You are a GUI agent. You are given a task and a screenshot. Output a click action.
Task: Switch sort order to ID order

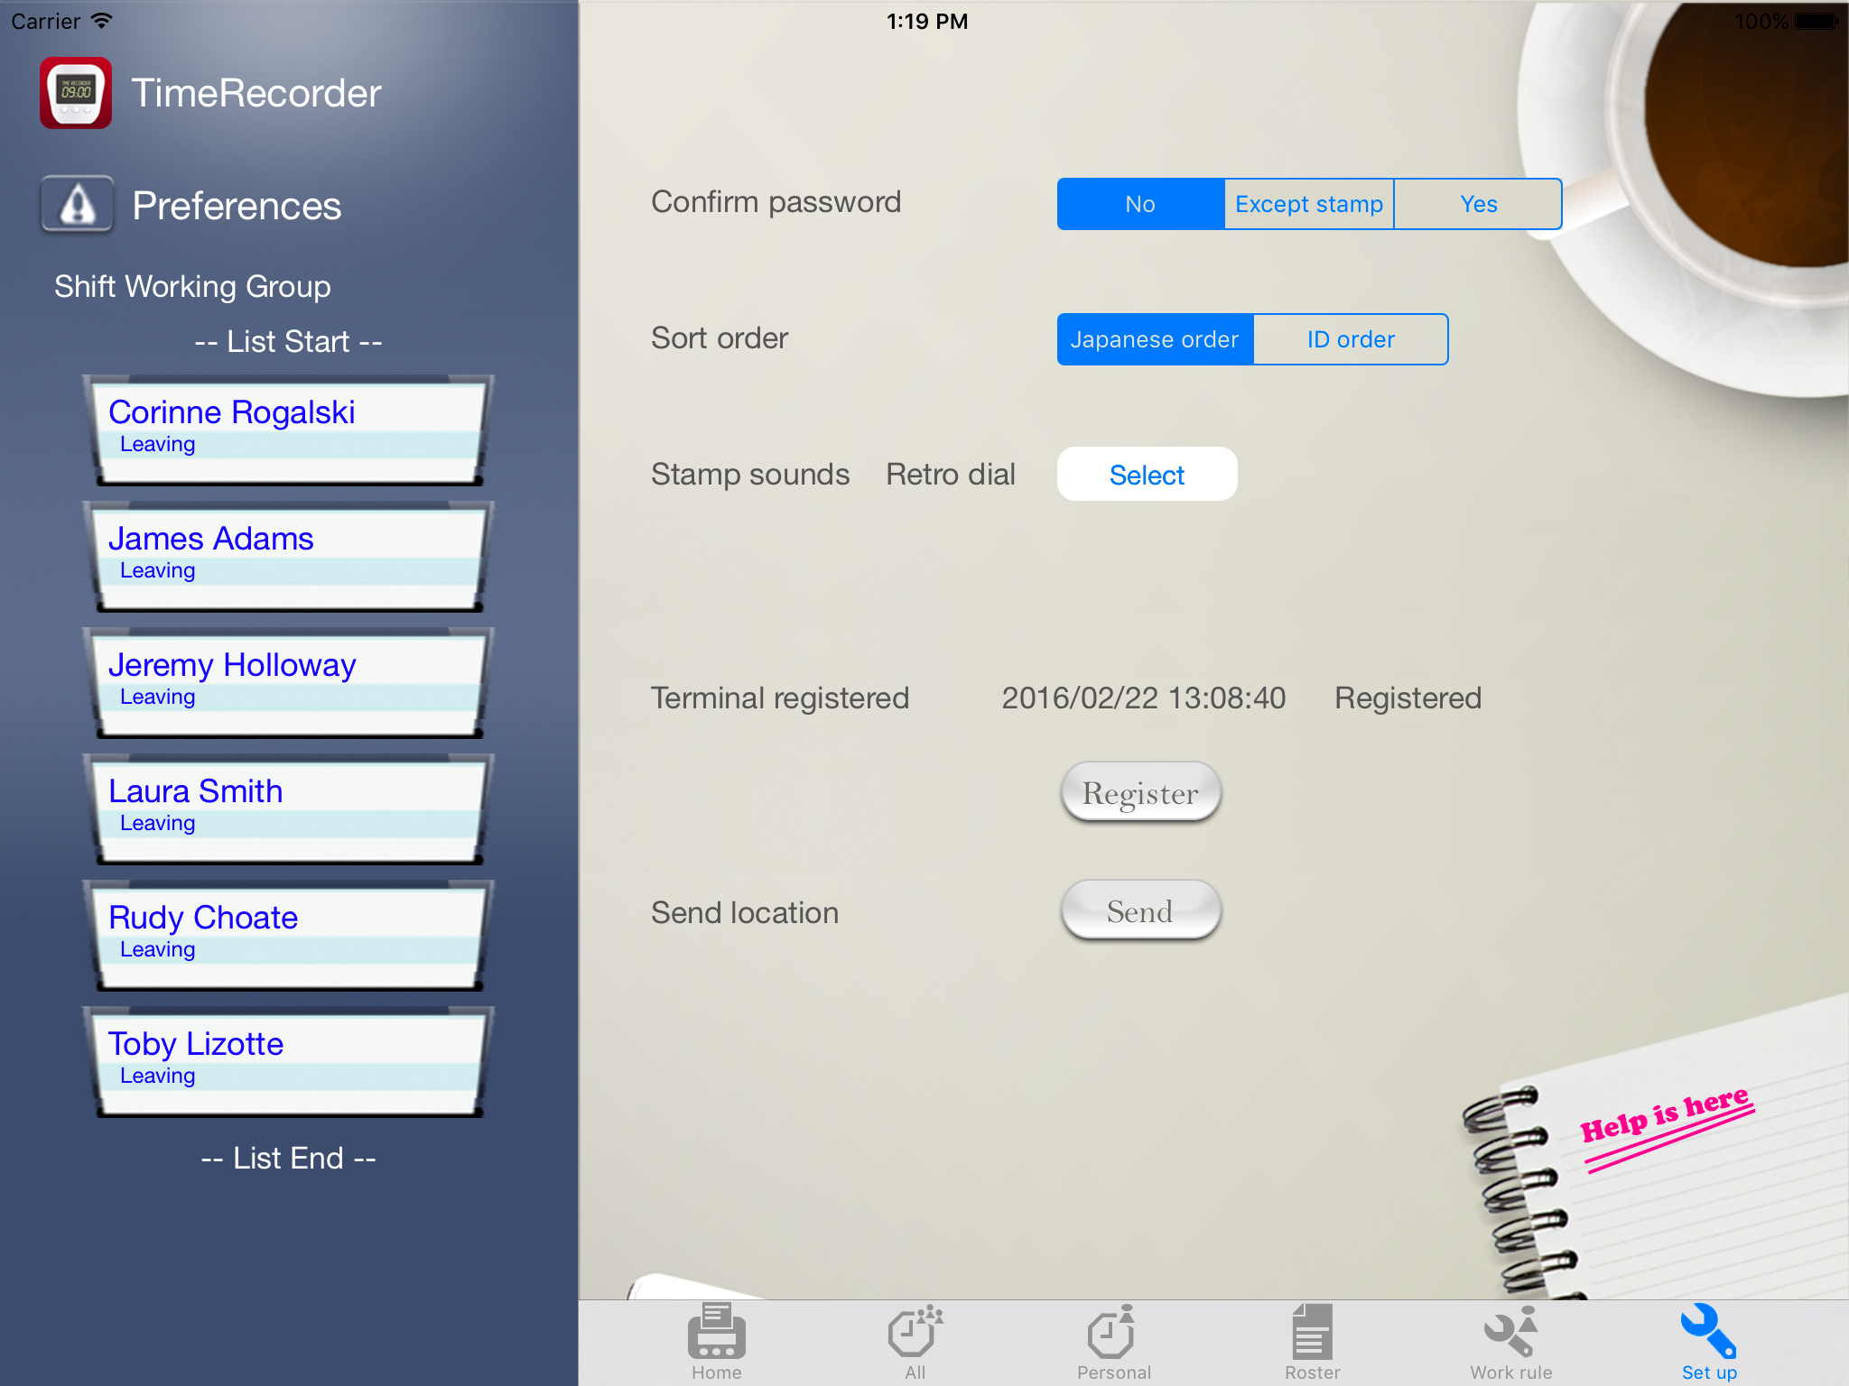(1351, 339)
